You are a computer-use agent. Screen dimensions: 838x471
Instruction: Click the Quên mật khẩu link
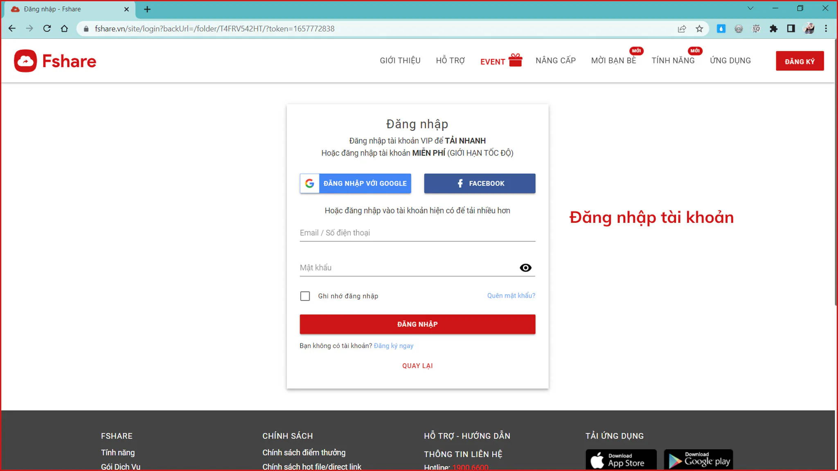click(x=511, y=296)
